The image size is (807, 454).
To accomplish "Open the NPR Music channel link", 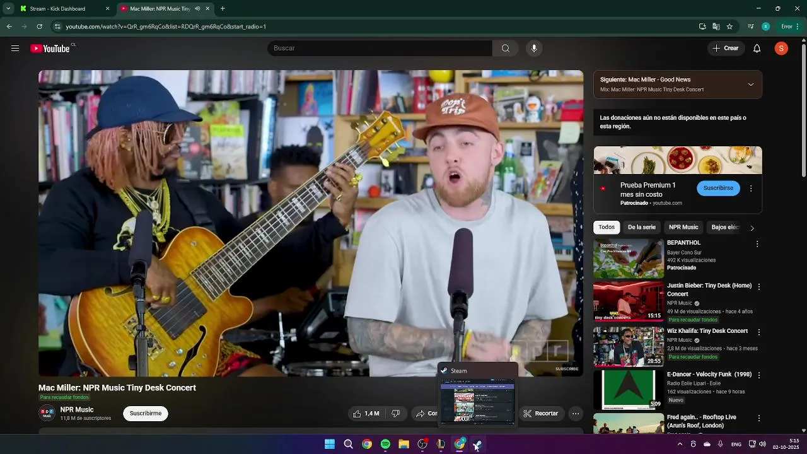I will pos(77,410).
